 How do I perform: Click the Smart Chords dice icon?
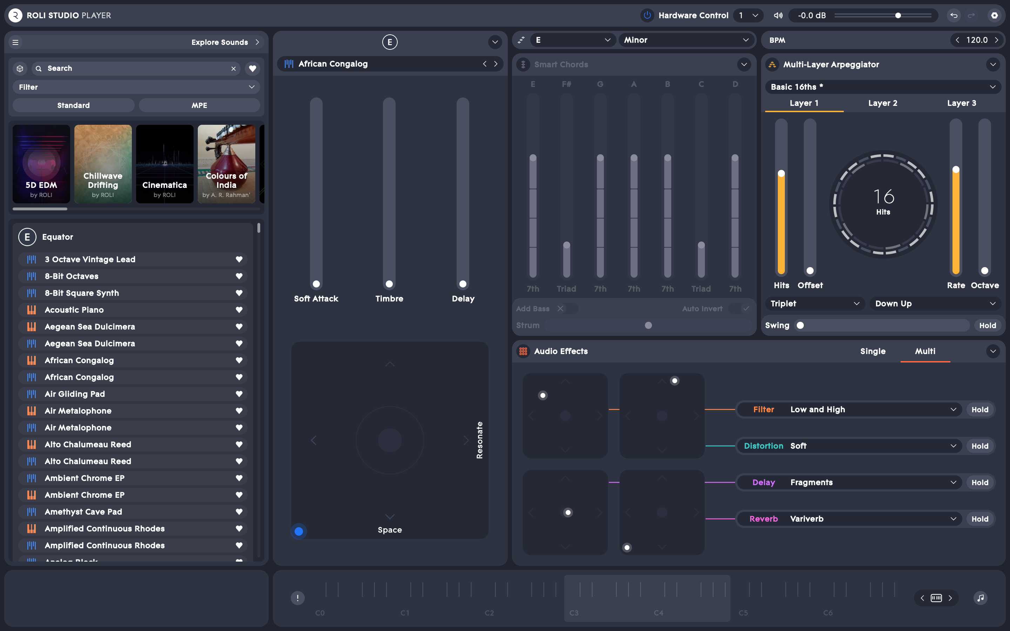523,64
